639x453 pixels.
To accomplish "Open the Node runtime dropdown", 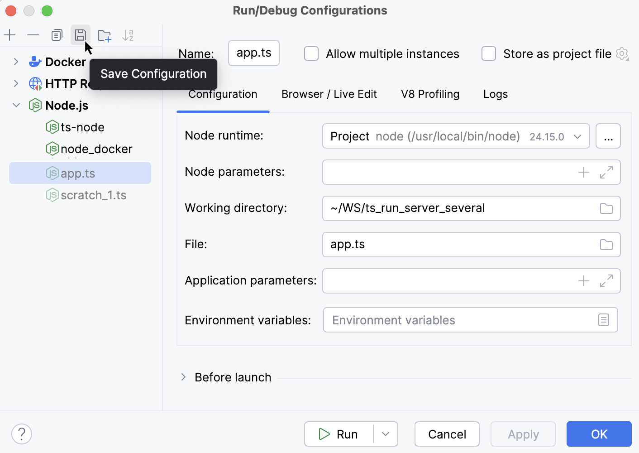I will pyautogui.click(x=577, y=136).
